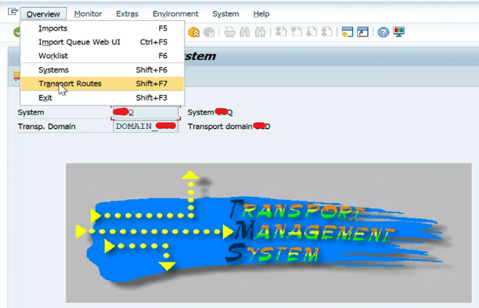The height and width of the screenshot is (308, 479).
Task: Click the Transp. Domain input field
Action: 146,126
